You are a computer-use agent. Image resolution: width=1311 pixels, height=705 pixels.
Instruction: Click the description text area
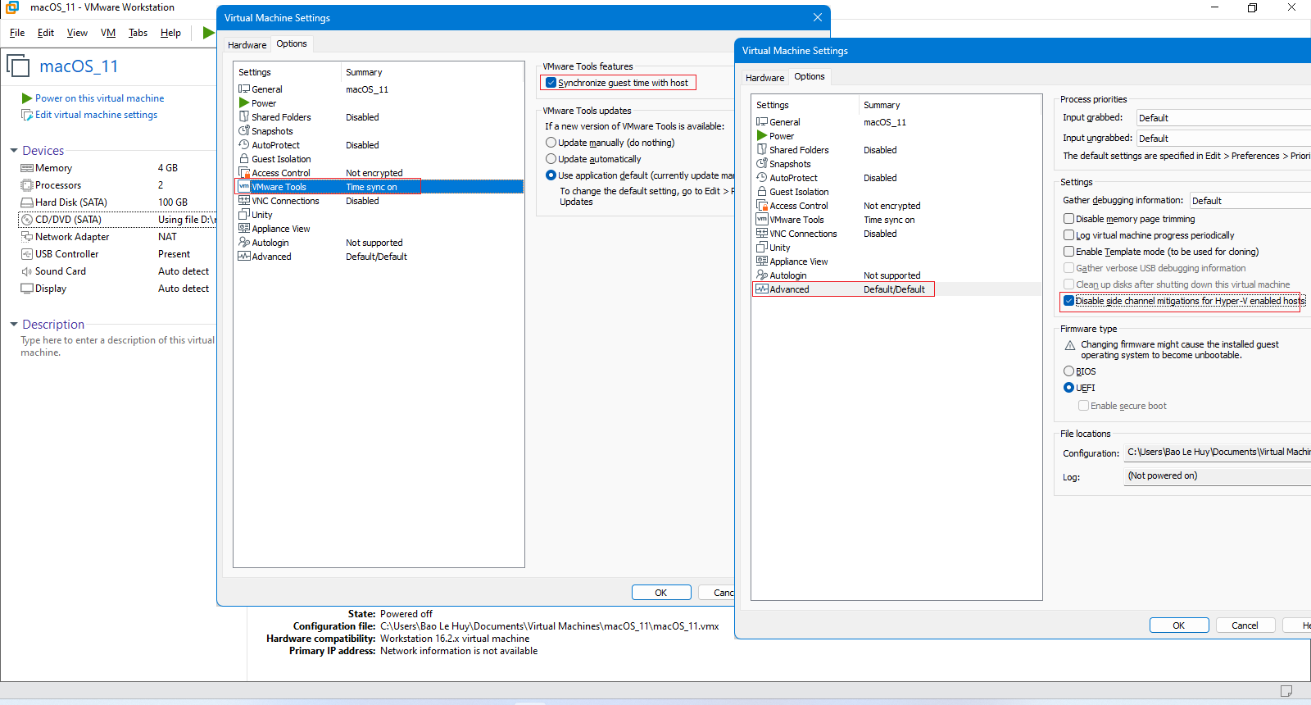click(x=117, y=346)
